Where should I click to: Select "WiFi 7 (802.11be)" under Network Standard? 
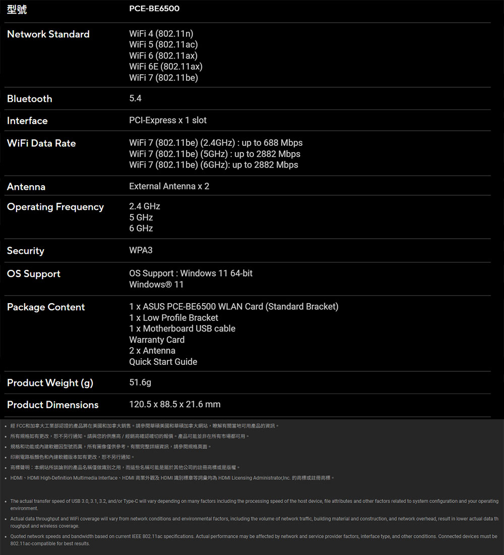click(163, 78)
